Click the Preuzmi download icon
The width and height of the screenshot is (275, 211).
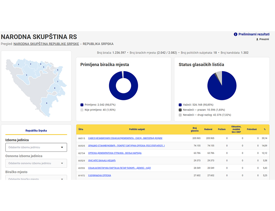[x=257, y=39]
